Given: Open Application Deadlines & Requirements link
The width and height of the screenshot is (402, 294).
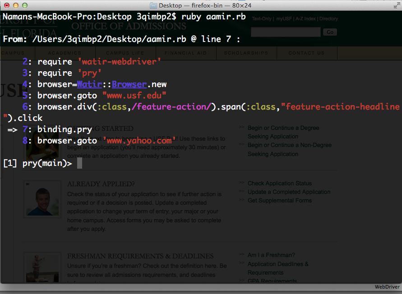Looking at the screenshot, I should pyautogui.click(x=278, y=268).
